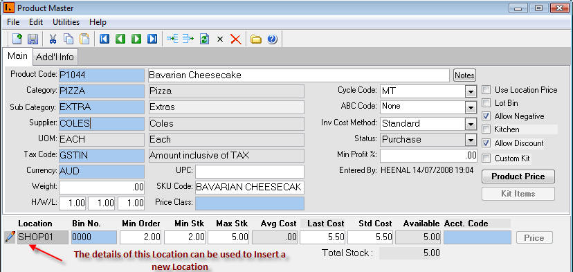The width and height of the screenshot is (573, 272).
Task: Click the Cut scissors icon
Action: (53, 39)
